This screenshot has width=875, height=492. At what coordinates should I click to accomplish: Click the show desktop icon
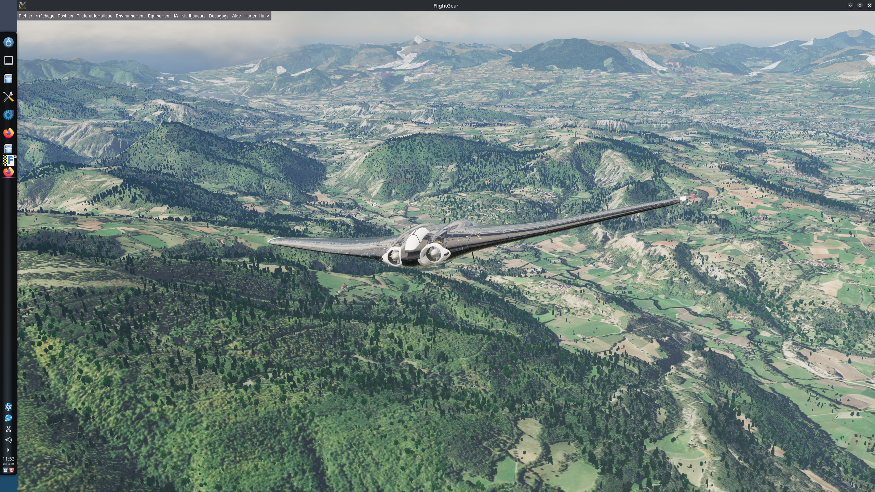coord(8,60)
